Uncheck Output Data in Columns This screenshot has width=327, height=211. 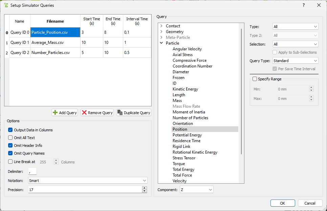[x=10, y=130]
